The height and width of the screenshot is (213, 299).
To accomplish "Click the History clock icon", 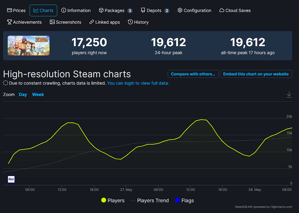I will point(130,22).
